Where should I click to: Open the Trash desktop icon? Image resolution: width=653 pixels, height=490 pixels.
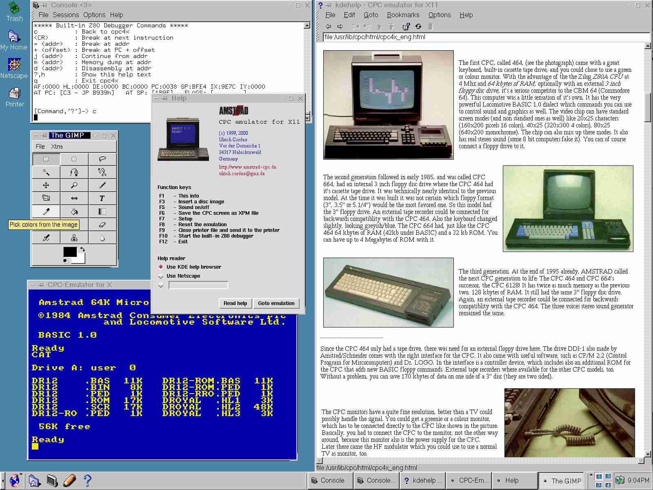click(x=14, y=11)
